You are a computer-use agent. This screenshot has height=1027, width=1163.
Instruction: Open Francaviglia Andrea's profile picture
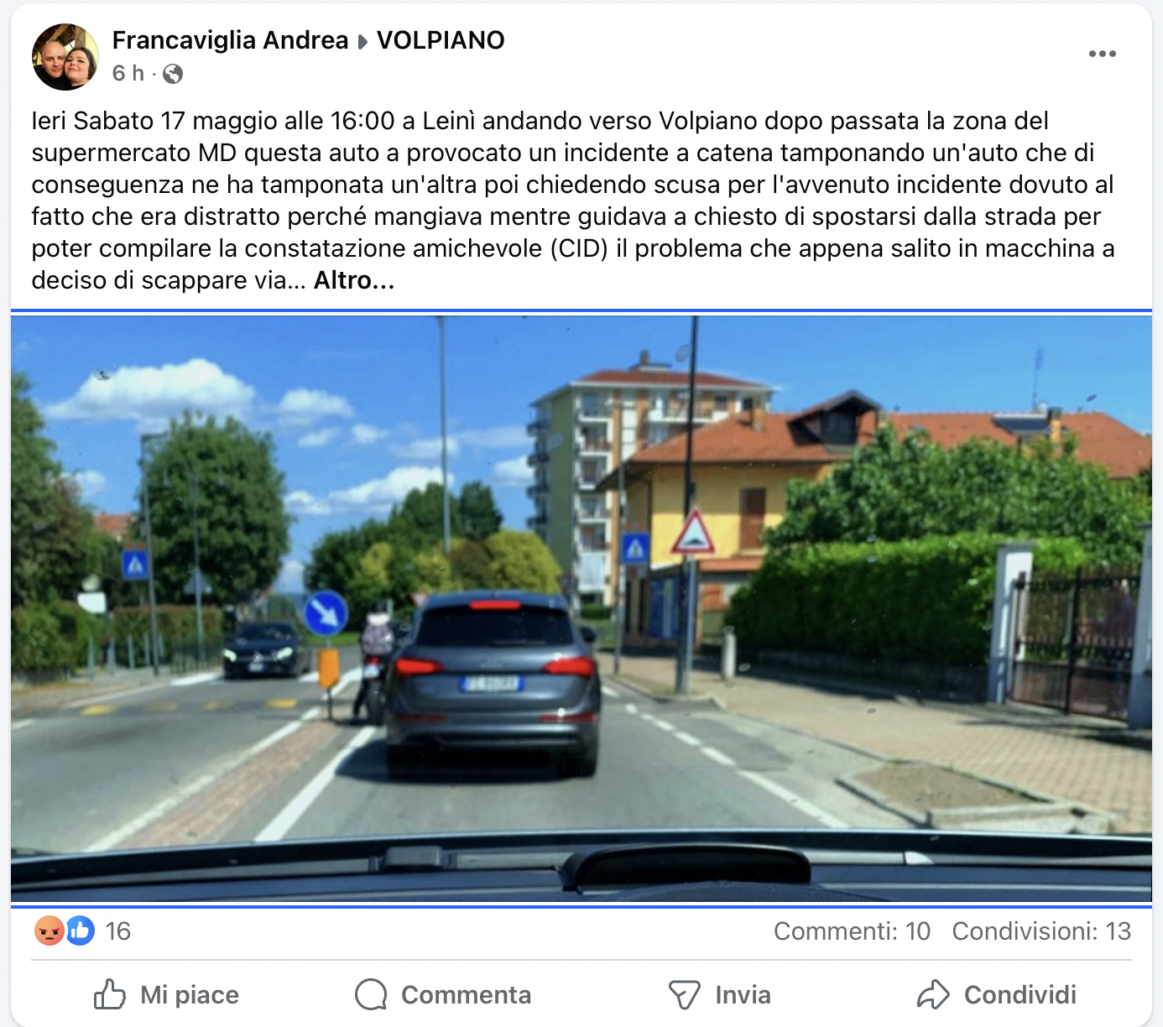(65, 56)
